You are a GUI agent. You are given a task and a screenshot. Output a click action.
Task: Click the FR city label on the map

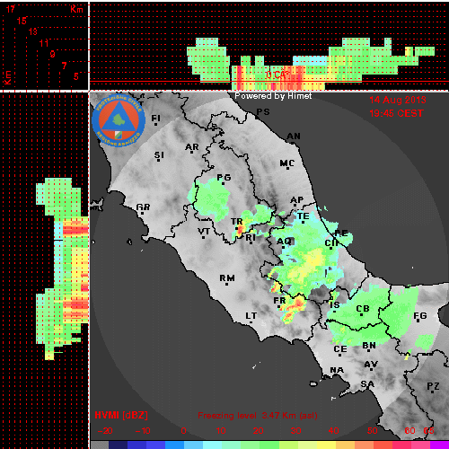click(x=280, y=300)
